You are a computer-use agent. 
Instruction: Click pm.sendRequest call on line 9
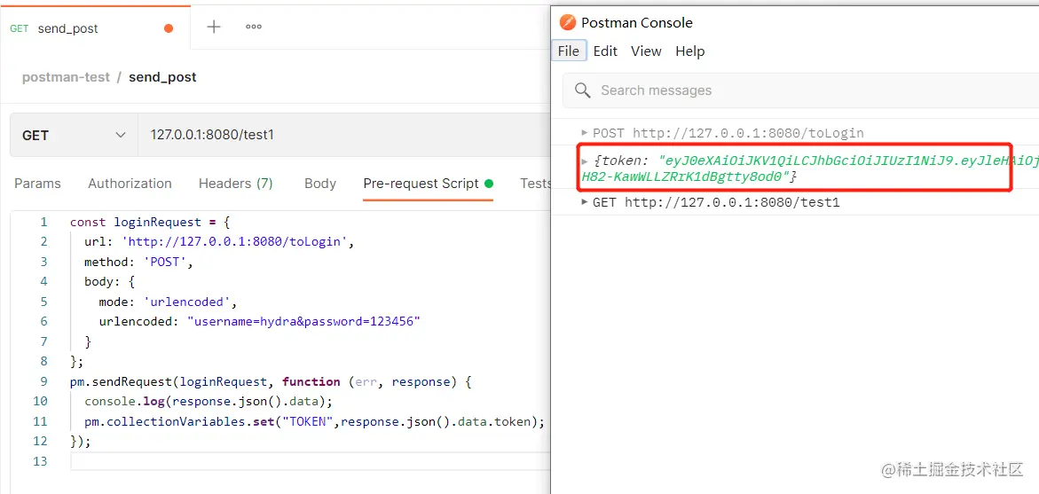270,381
